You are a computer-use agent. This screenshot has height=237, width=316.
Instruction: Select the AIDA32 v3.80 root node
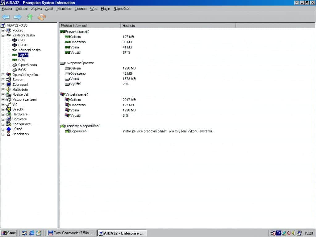coord(17,25)
